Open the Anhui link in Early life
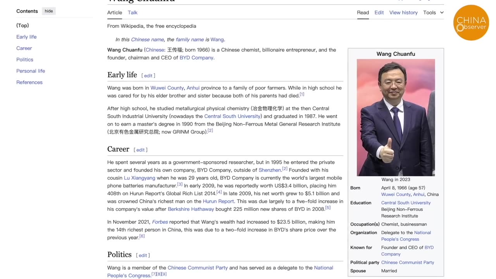Screen dimensions: 496x279 pyautogui.click(x=193, y=88)
